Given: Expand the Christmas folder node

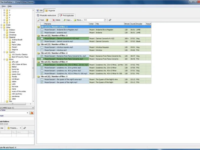Looking at the screenshot, I should pyautogui.click(x=4, y=35).
